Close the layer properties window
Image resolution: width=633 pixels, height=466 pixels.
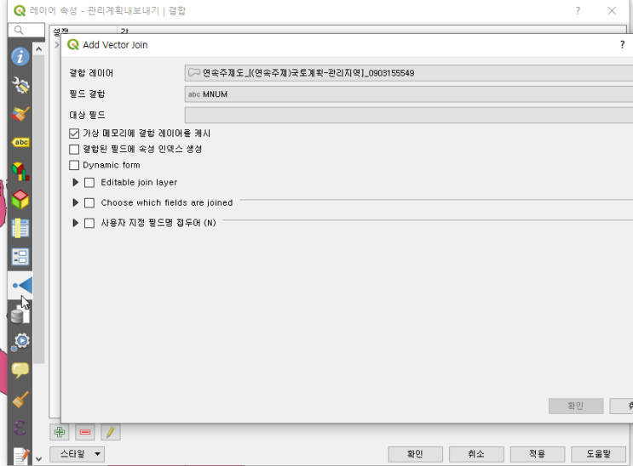(x=612, y=10)
